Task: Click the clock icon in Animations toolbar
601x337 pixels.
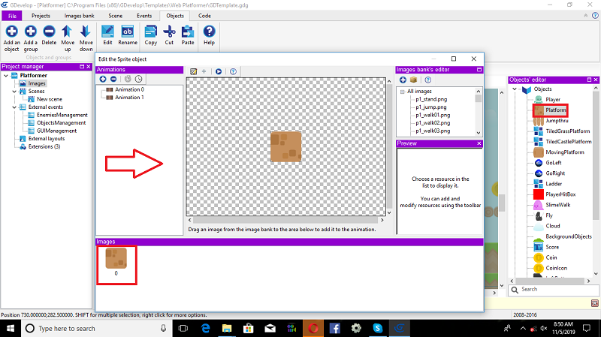Action: [x=138, y=79]
